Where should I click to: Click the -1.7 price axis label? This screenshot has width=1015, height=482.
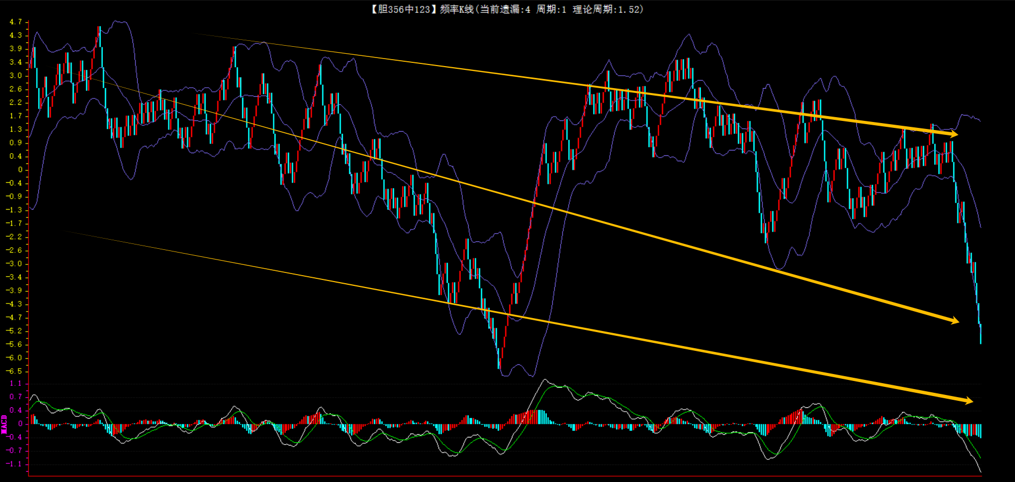click(14, 224)
